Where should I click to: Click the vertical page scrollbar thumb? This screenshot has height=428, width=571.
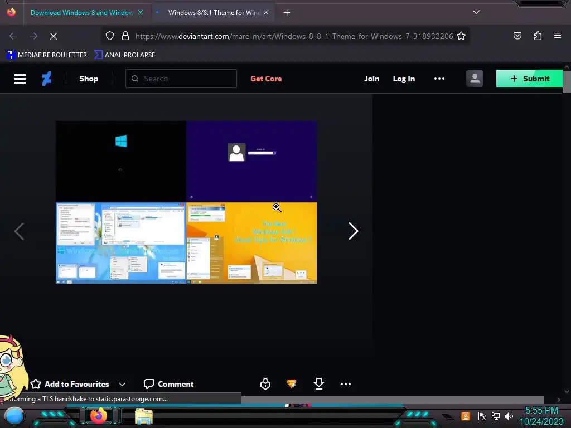[x=567, y=82]
